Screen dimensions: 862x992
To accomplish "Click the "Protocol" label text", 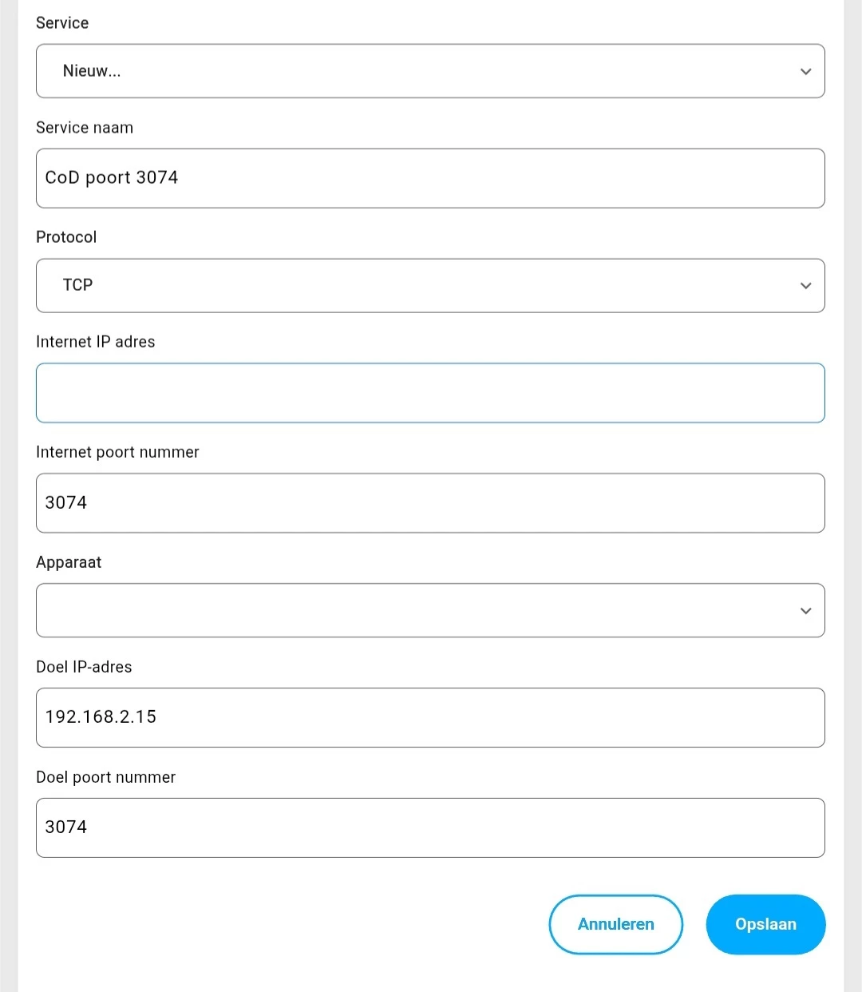I will tap(66, 237).
